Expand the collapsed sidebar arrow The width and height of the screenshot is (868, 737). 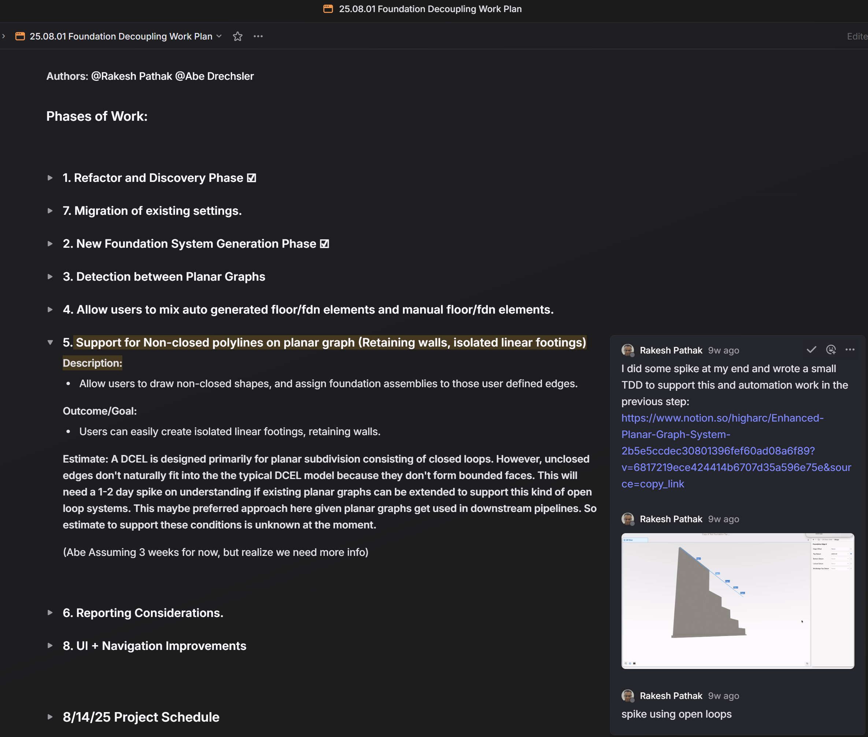click(4, 36)
